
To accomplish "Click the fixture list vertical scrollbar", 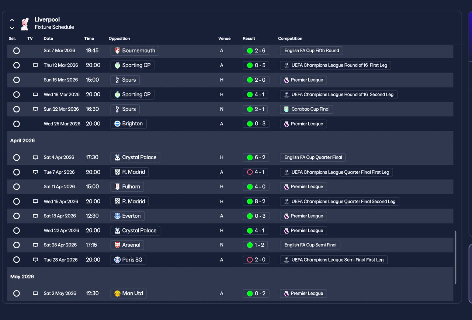I will 455,257.
